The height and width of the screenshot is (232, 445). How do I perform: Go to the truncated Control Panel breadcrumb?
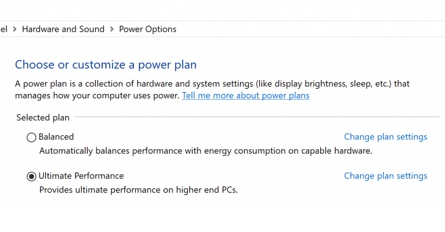pos(3,29)
